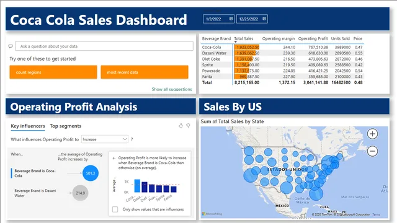Screen dimensions: 397x223
Task: Give thumbs down on key influencers visual
Action: coord(188,125)
